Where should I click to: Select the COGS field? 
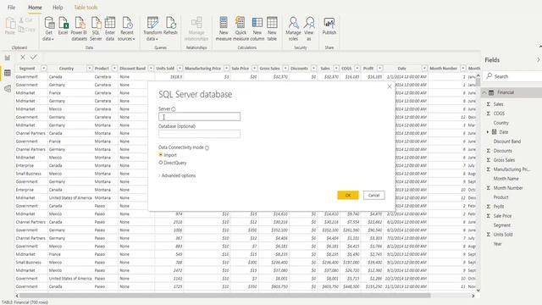(499, 114)
